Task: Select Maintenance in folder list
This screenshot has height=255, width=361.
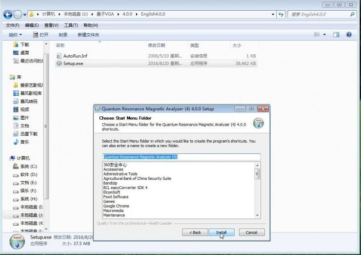Action: (114, 215)
